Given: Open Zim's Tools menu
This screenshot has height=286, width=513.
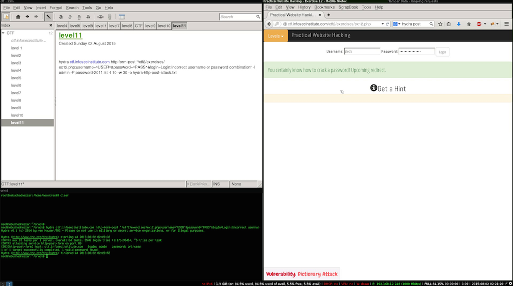Looking at the screenshot, I should (x=87, y=7).
